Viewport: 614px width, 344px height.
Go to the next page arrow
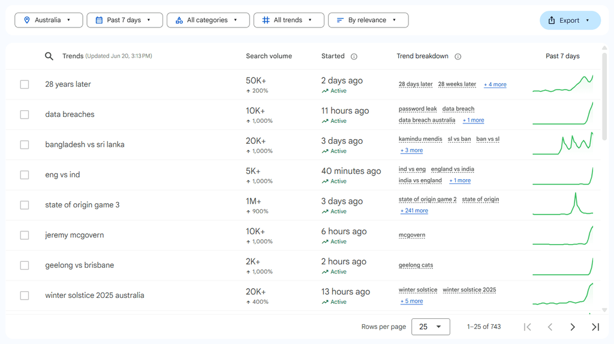point(573,327)
